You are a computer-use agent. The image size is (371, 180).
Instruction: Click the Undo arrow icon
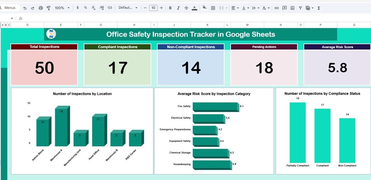pyautogui.click(x=25, y=8)
